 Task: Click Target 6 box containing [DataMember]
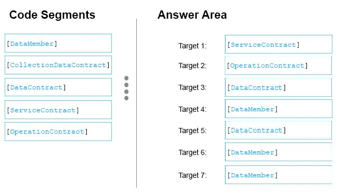tap(278, 152)
